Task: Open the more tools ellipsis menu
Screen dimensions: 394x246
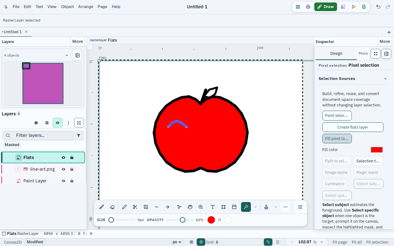Action: 285,207
